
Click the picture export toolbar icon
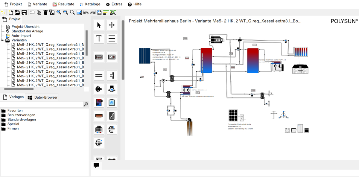(x=52, y=12)
